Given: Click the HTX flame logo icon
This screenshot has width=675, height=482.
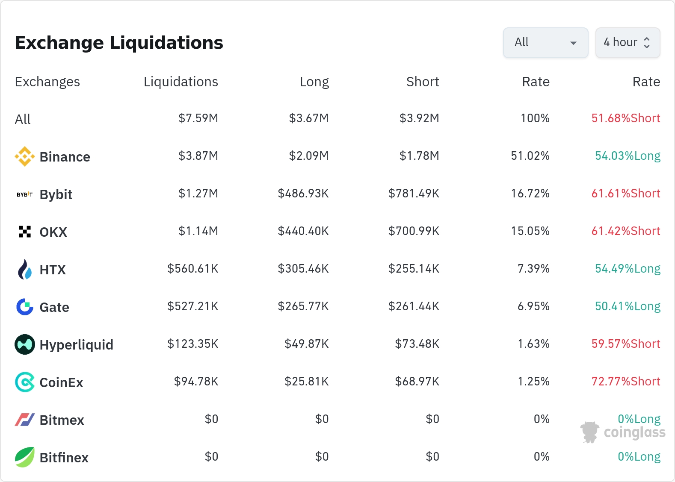Looking at the screenshot, I should click(x=24, y=270).
